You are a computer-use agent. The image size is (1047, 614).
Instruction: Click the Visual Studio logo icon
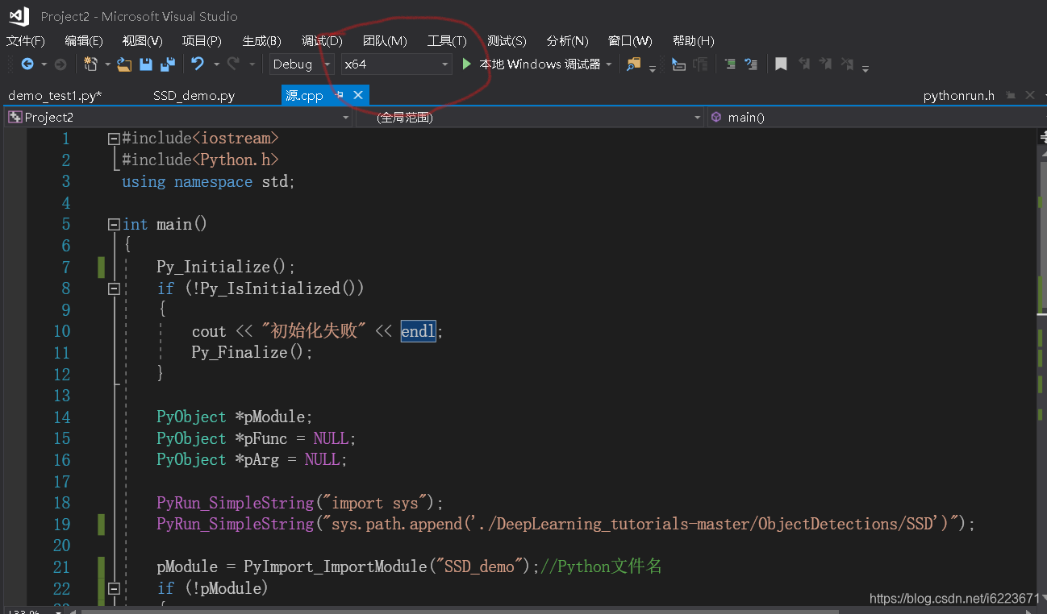pyautogui.click(x=19, y=15)
